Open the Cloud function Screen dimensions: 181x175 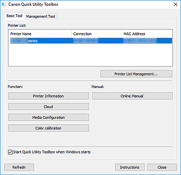point(48,107)
